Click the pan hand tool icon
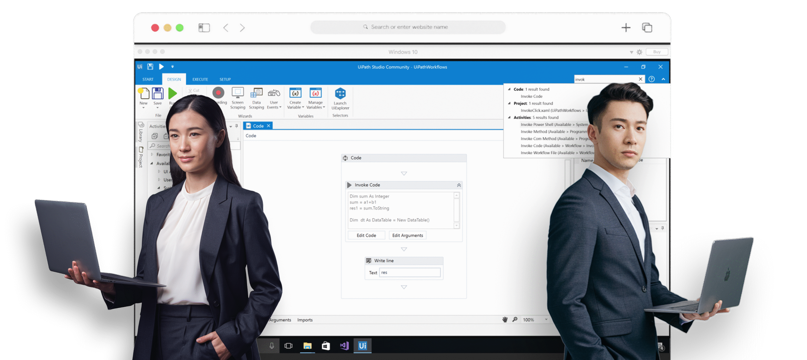This screenshot has height=360, width=807. pos(505,320)
